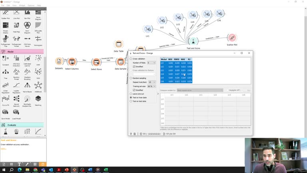Select the Constant model widget

pos(6,60)
